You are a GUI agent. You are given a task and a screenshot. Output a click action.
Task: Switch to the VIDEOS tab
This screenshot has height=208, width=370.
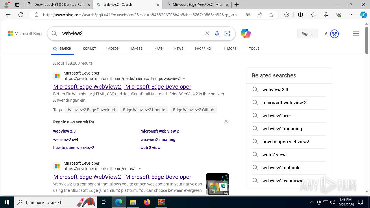(x=113, y=49)
